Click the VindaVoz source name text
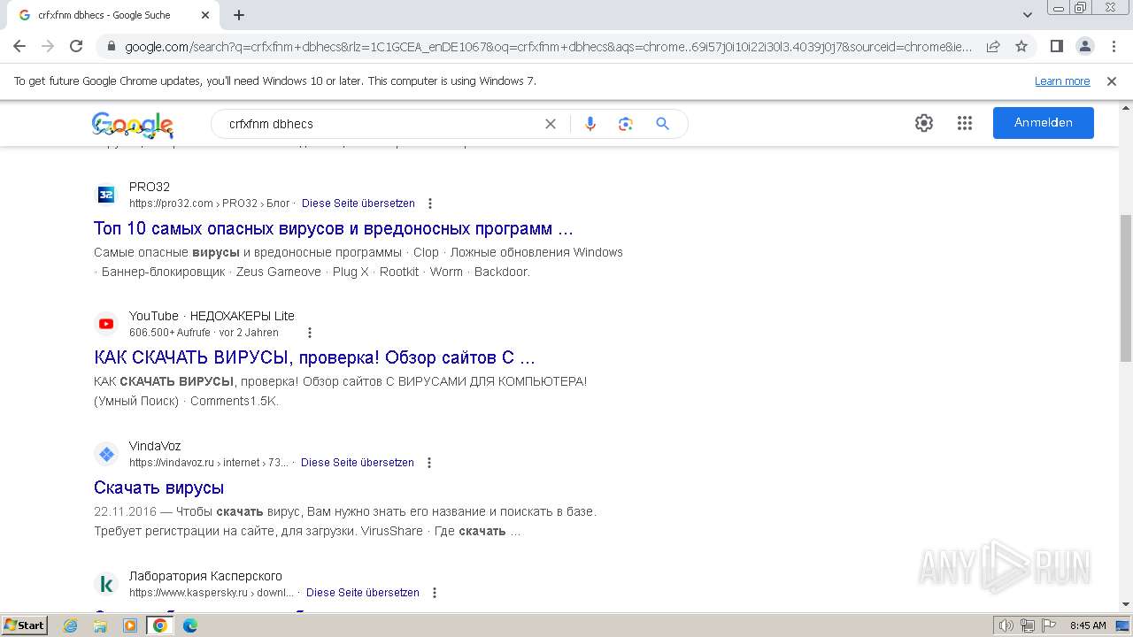Viewport: 1133px width, 637px height. 155,446
